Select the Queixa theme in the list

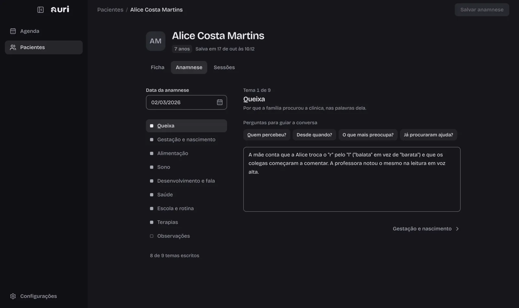(x=187, y=126)
